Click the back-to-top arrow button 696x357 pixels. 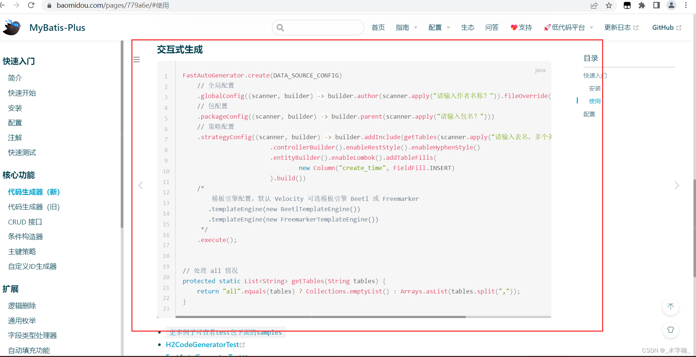[671, 307]
